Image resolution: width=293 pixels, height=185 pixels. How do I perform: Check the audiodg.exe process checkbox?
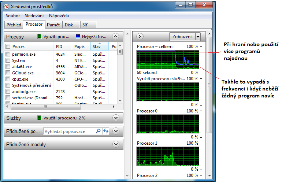[x=8, y=92]
